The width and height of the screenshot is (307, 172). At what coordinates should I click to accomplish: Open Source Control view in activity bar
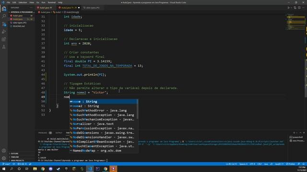pos(4,24)
